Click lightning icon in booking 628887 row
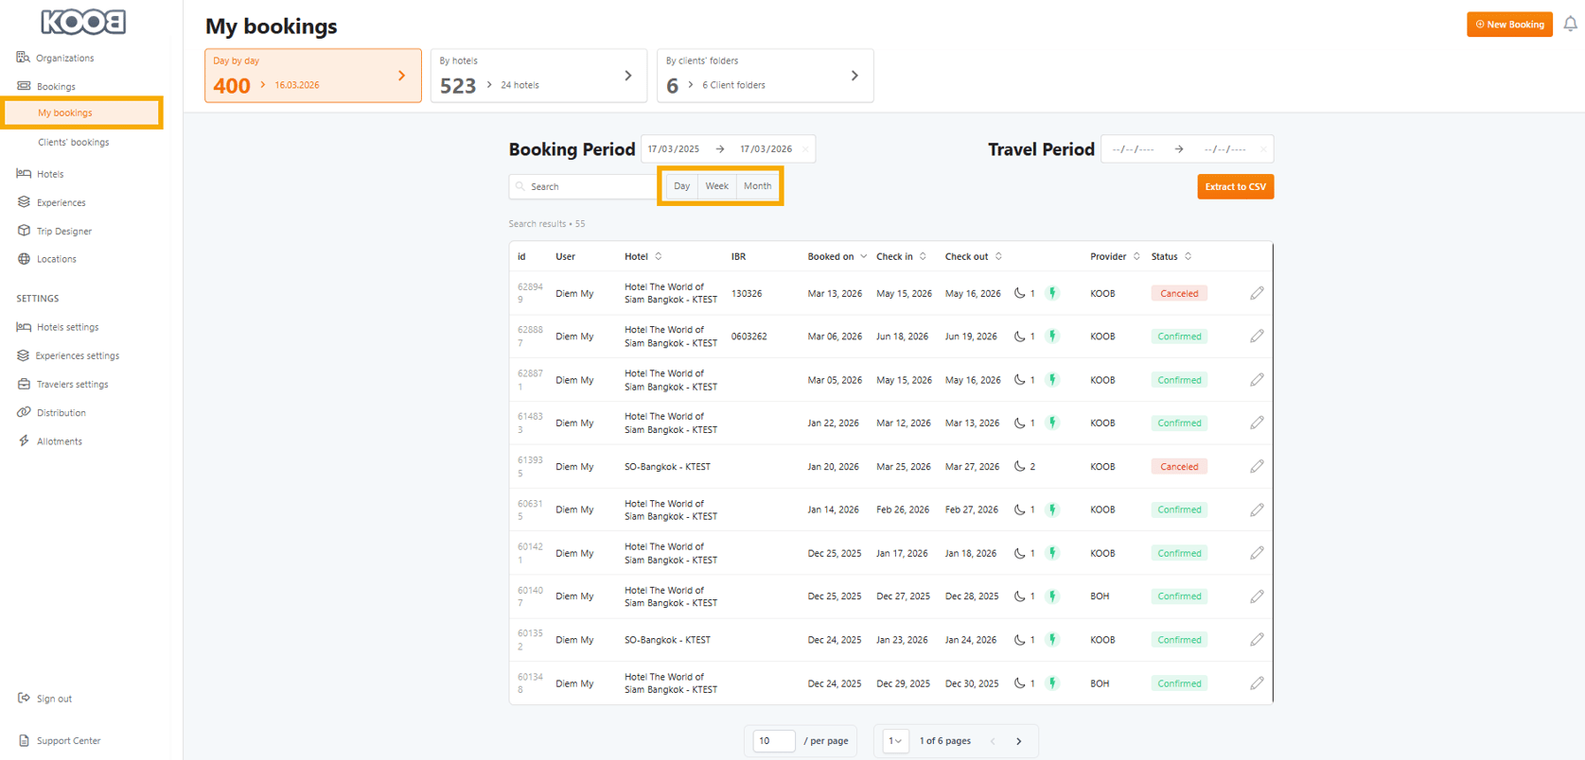1585x760 pixels. (x=1052, y=337)
